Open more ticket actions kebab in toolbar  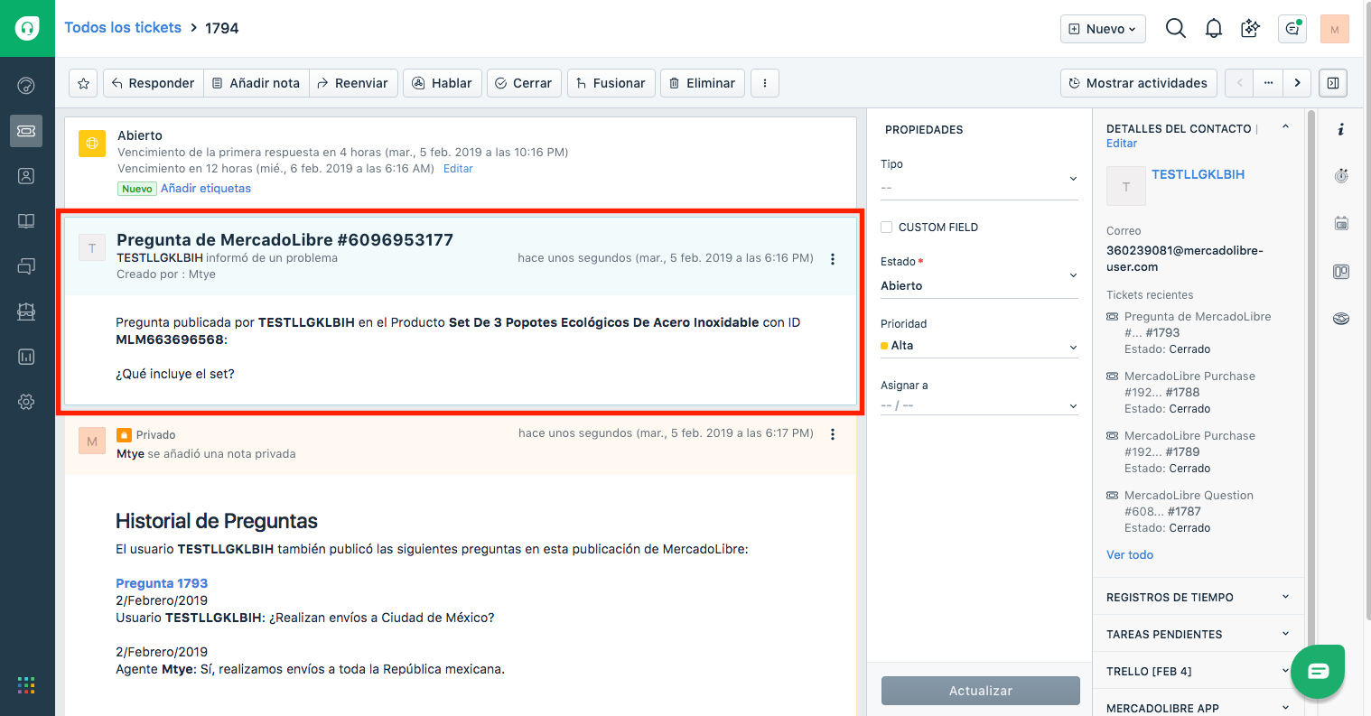click(x=765, y=83)
